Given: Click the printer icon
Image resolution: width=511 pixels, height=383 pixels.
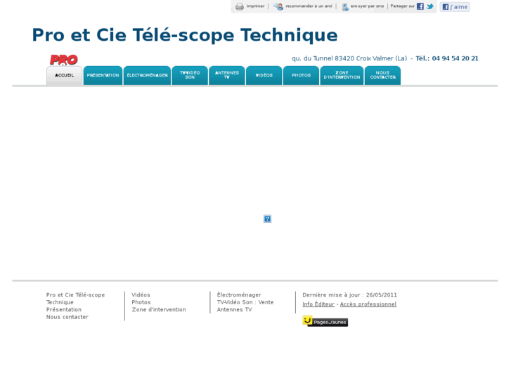Looking at the screenshot, I should pos(240,6).
